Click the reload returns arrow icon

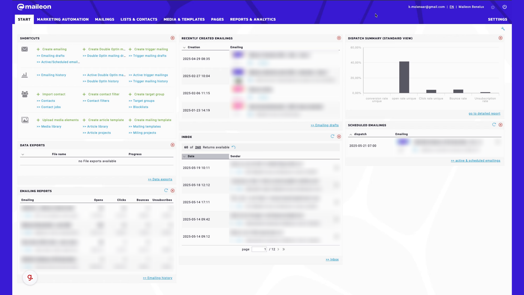point(234,147)
